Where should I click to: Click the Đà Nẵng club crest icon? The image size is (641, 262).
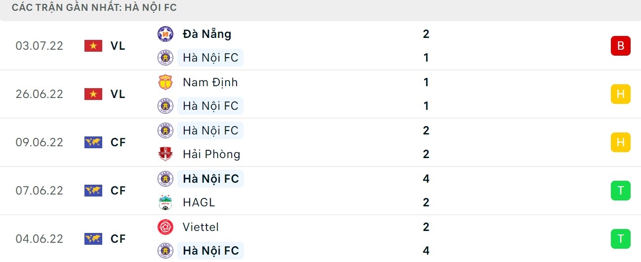click(165, 34)
